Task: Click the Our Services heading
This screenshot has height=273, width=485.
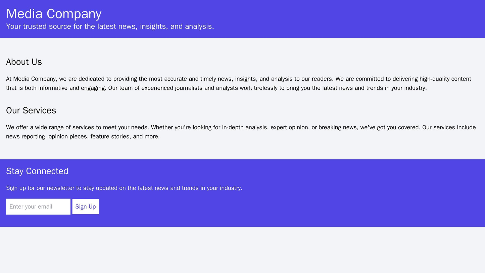Action: click(x=31, y=110)
